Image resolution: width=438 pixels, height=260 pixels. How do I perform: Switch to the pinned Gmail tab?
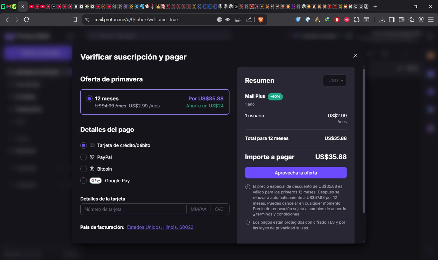pos(9,6)
